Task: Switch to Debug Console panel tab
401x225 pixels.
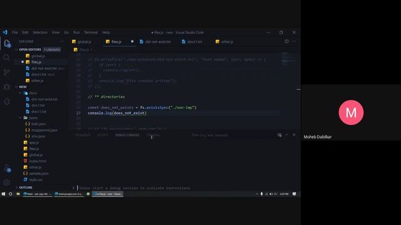Action: [127, 135]
